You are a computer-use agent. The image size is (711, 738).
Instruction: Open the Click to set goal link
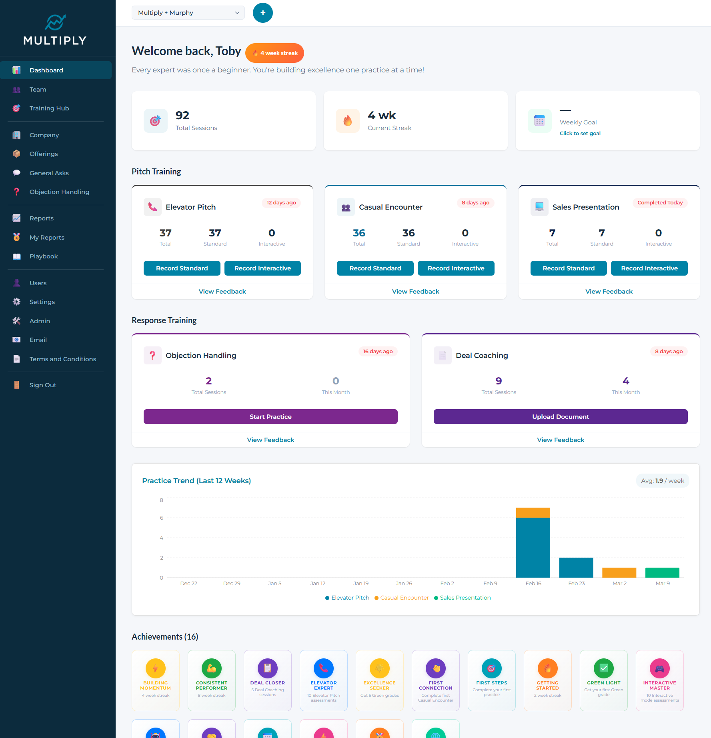tap(580, 133)
